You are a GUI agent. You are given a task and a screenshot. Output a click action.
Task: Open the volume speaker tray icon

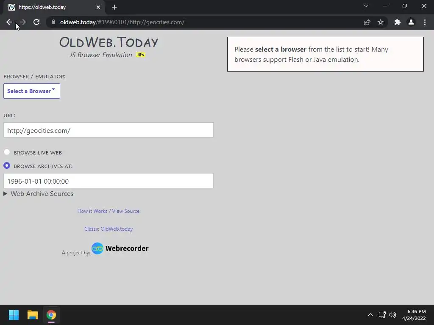pos(392,315)
